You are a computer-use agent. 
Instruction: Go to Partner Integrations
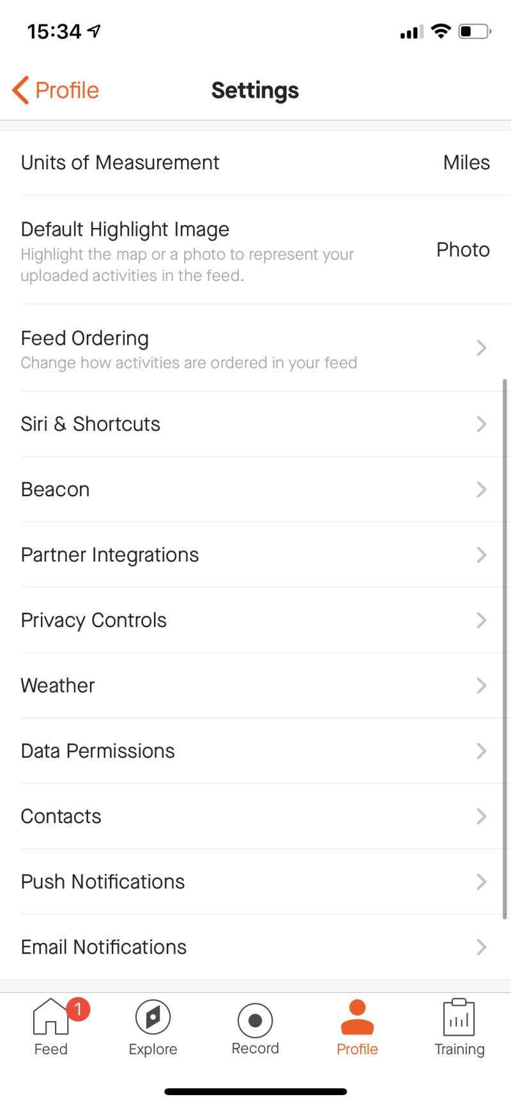tap(256, 555)
